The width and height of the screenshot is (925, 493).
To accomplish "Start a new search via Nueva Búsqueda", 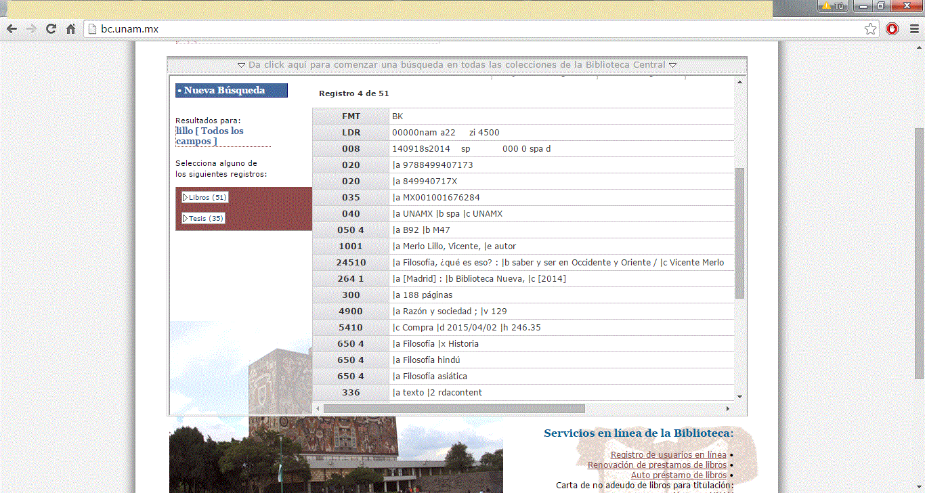I will (x=231, y=91).
